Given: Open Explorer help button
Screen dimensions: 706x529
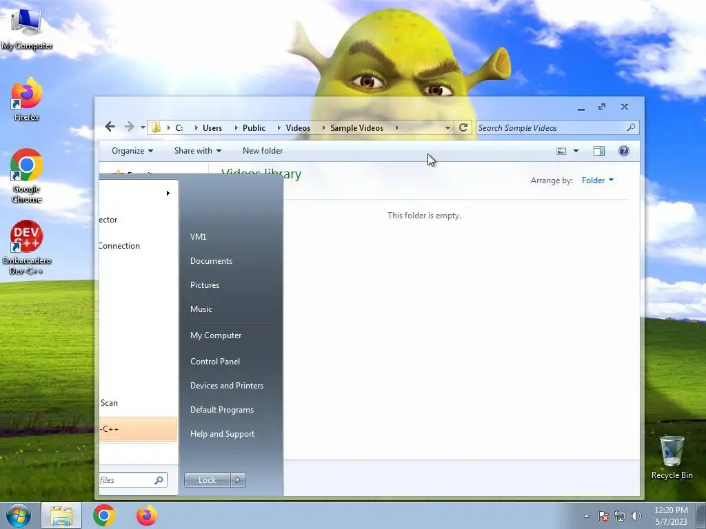Looking at the screenshot, I should click(623, 151).
